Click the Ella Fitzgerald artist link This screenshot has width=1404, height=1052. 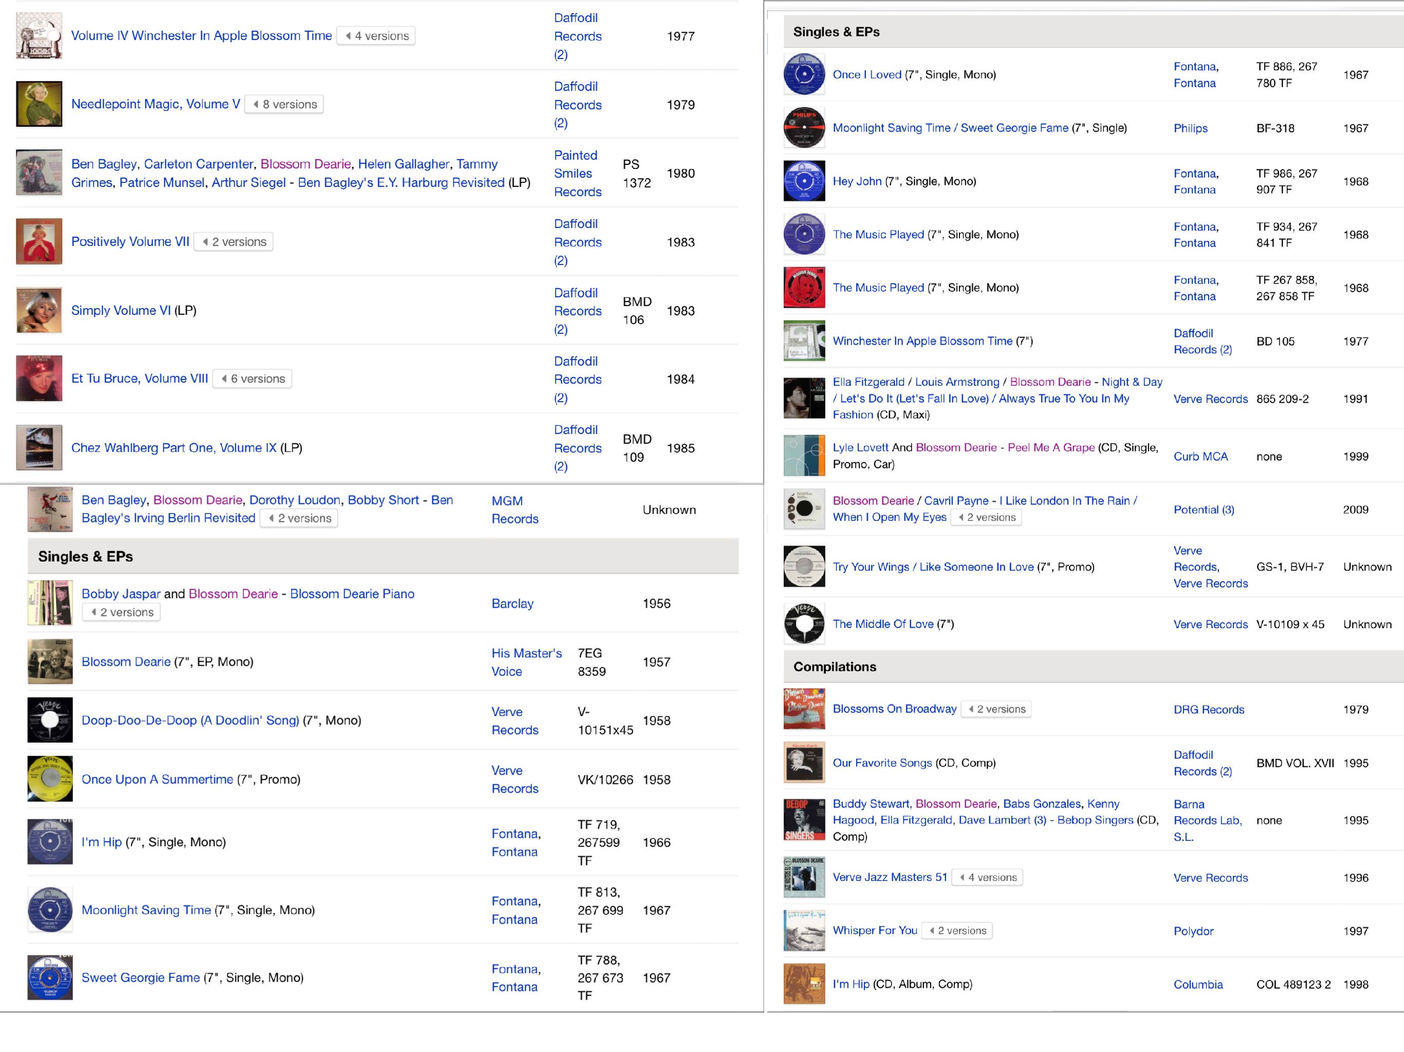point(869,382)
